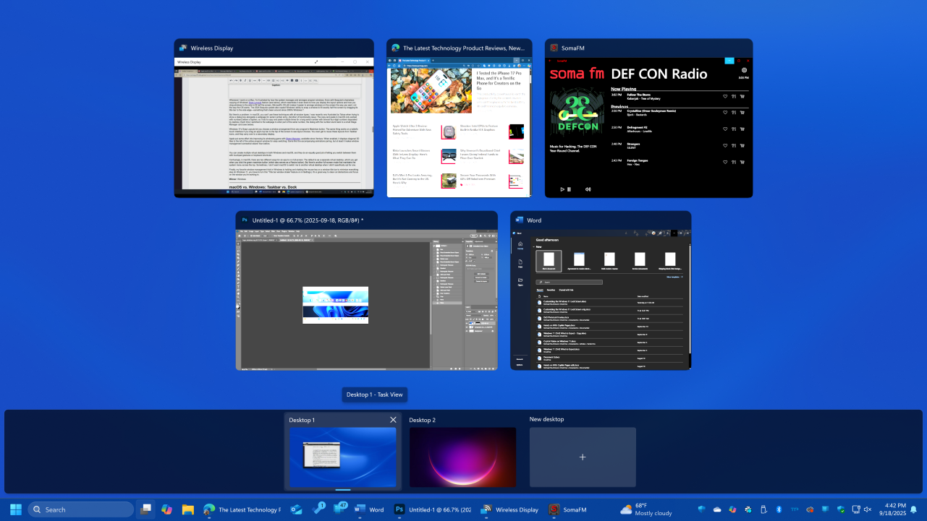Screen dimensions: 927x521
Task: Select Word's Home sidebar icon
Action: pos(520,244)
